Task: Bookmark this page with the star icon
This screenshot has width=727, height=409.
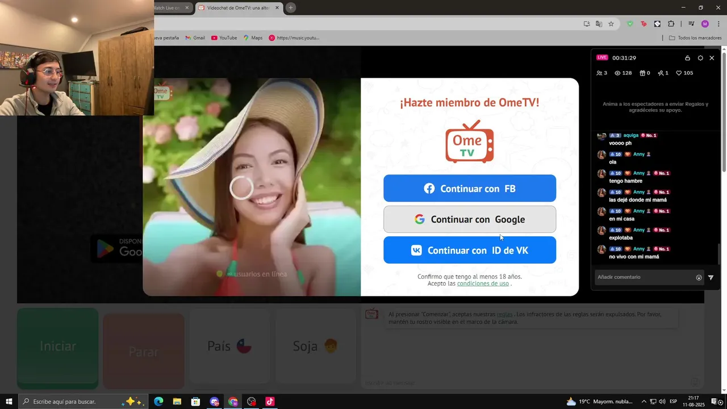Action: click(611, 24)
